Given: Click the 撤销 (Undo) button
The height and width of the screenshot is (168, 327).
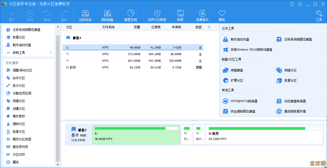Looking at the screenshot, I should 46,15.
